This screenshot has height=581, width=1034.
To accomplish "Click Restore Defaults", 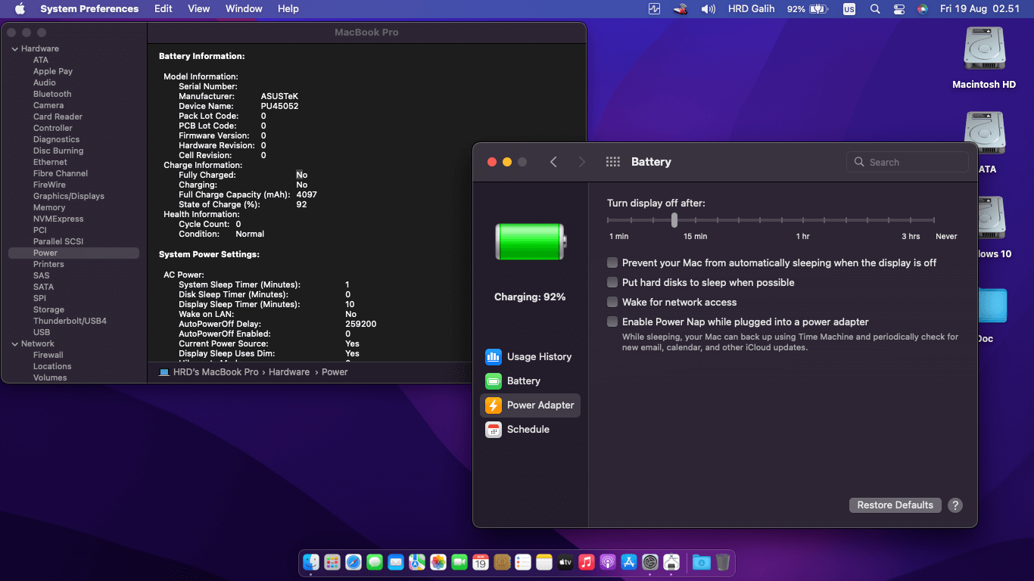I will [x=895, y=505].
